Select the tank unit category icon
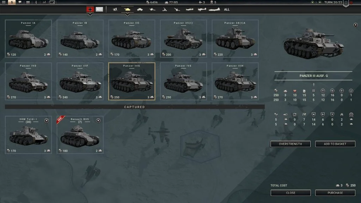 [127, 10]
